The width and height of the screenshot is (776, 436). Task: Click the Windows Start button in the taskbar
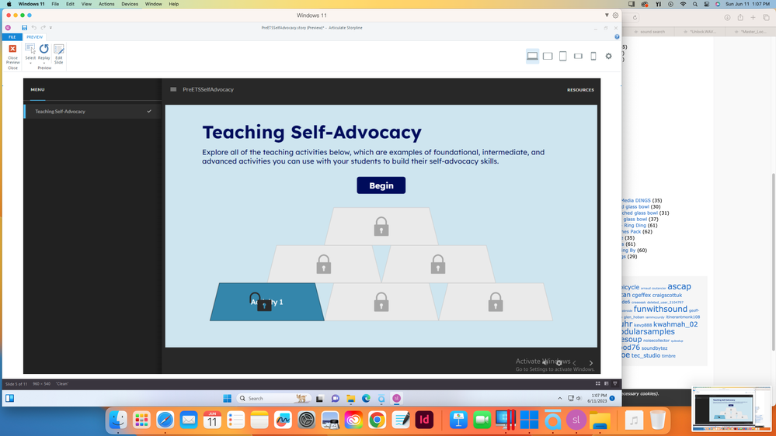pos(227,399)
